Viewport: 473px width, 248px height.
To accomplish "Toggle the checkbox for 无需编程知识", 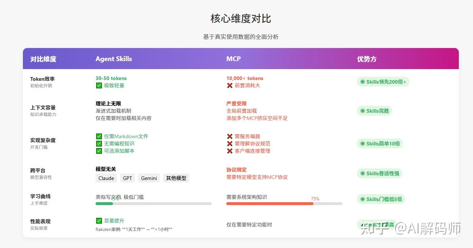I will [x=99, y=144].
